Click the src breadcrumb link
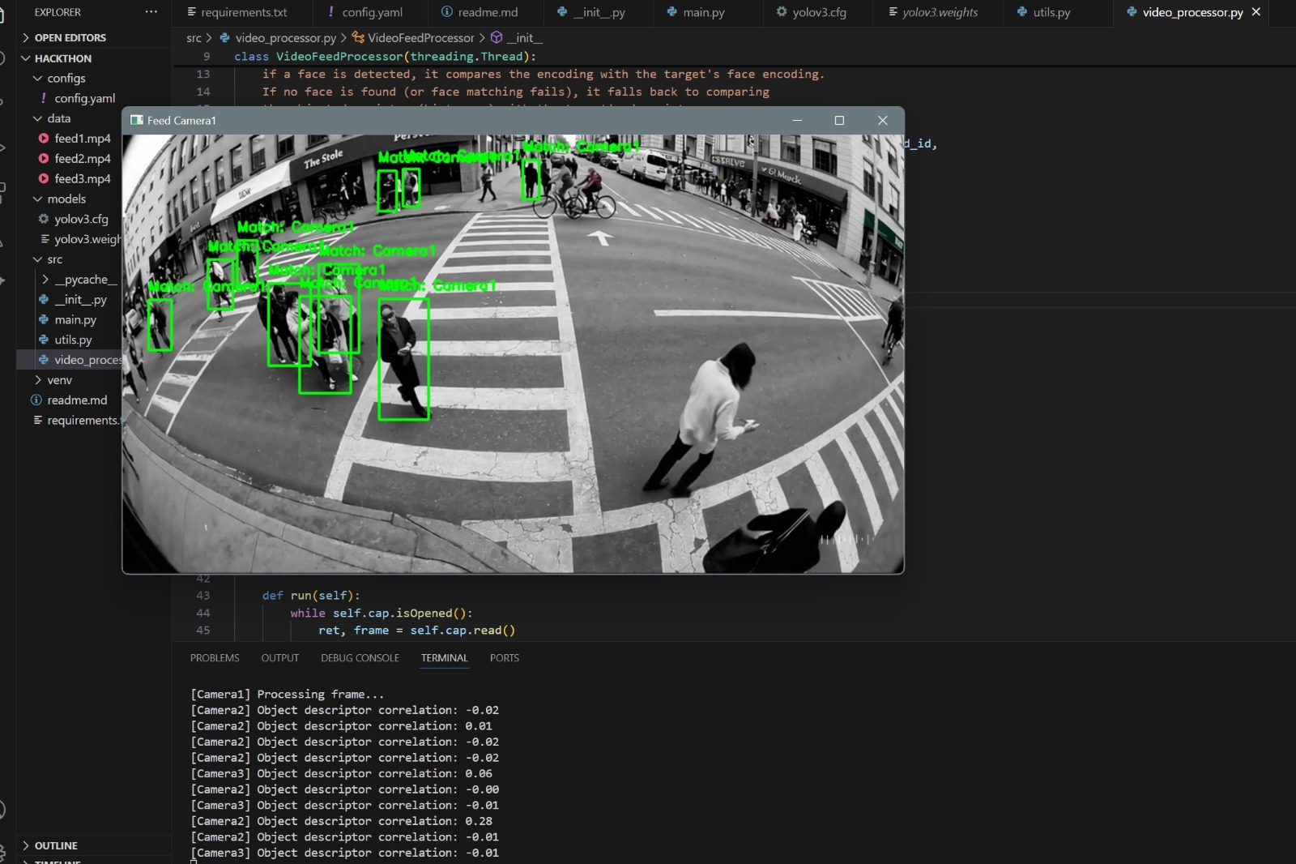Screen dimensions: 1296x864 pyautogui.click(x=194, y=37)
